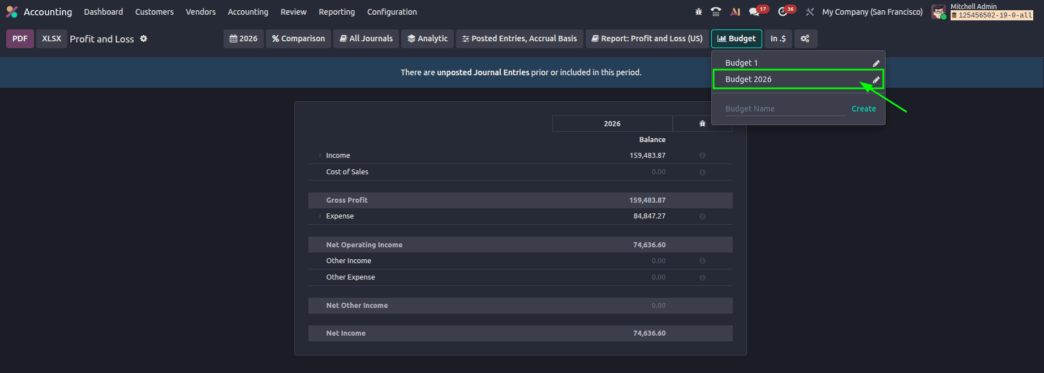Screen dimensions: 1044x373
Task: Open activities clock with 36 badge
Action: 786,11
